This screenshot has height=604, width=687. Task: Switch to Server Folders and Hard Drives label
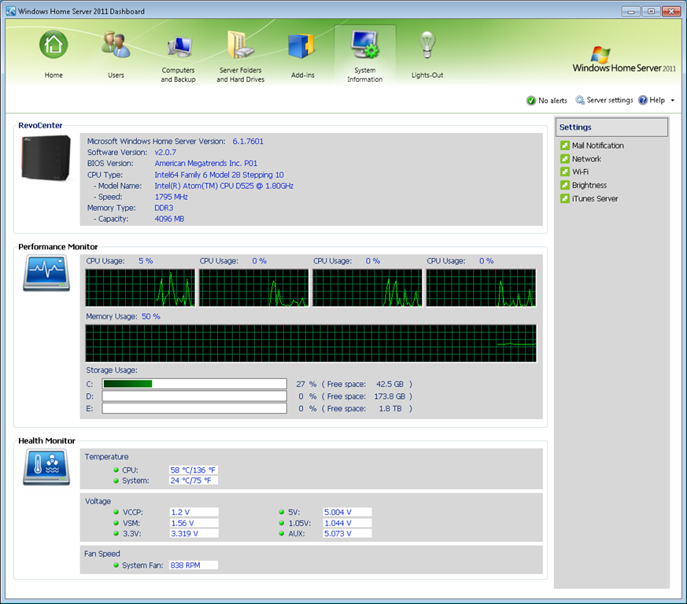(x=241, y=75)
